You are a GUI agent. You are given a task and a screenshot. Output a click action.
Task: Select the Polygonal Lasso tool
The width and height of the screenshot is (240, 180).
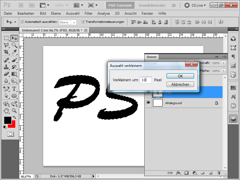click(6, 45)
